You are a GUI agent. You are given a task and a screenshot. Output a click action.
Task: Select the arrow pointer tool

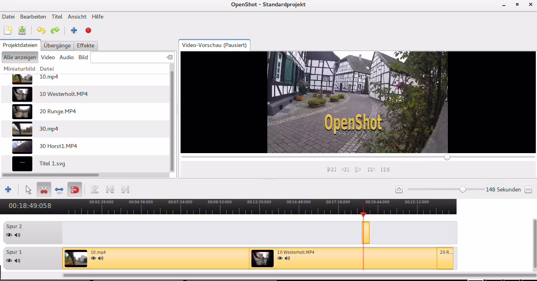(x=28, y=190)
